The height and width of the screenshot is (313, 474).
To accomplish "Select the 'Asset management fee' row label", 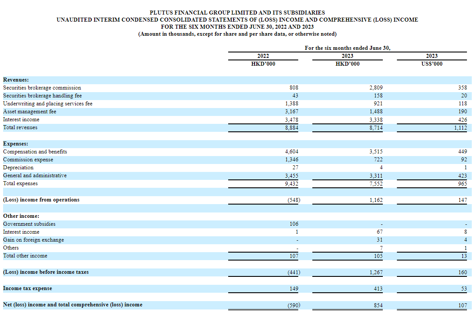I will coord(30,112).
